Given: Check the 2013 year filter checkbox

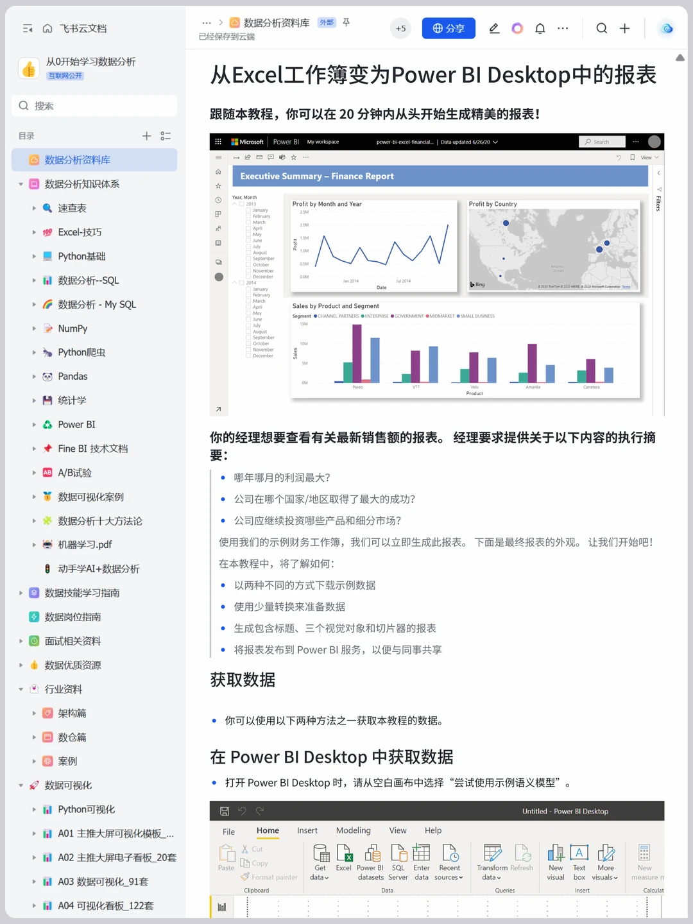Looking at the screenshot, I should pos(241,204).
